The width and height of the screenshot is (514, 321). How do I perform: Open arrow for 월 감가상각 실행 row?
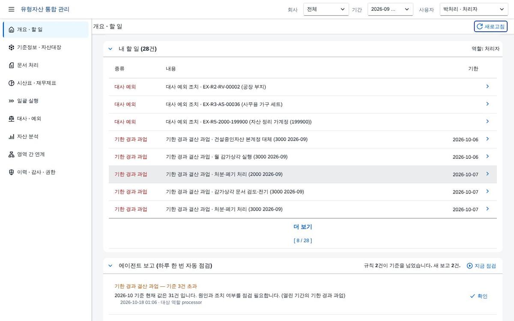pos(487,157)
